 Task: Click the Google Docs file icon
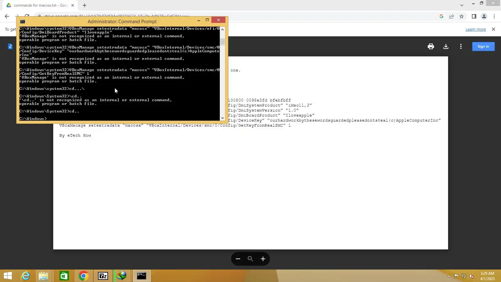[10, 46]
